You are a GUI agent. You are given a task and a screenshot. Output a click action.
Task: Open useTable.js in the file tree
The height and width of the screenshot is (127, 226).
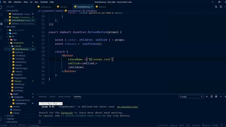click(19, 91)
